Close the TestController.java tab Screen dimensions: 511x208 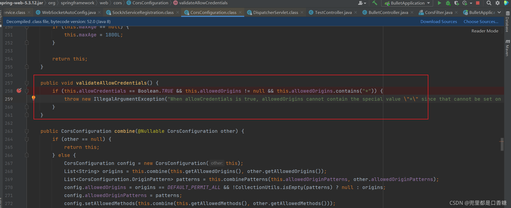coord(356,12)
